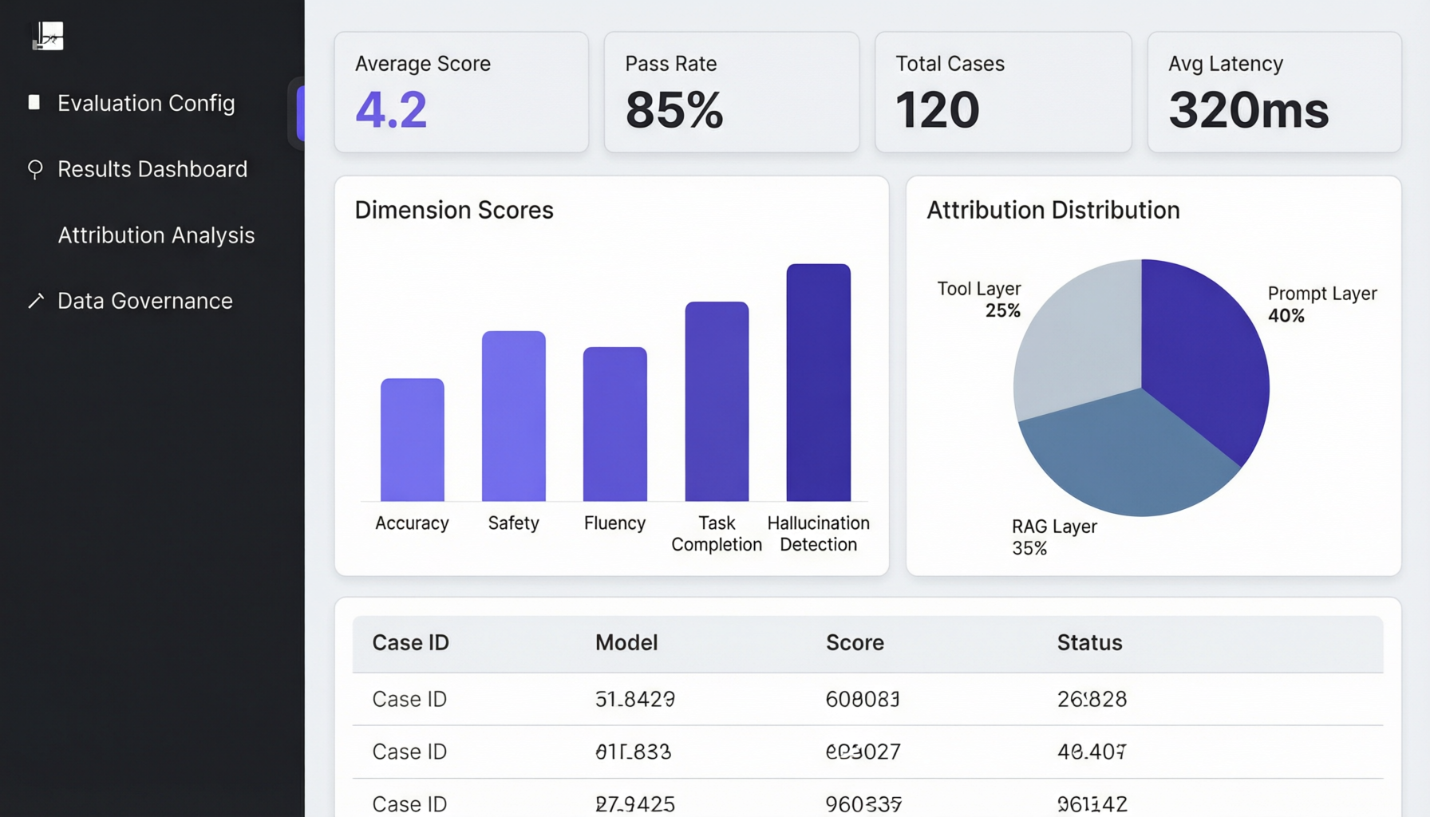Click status cell 26:828

(1092, 699)
